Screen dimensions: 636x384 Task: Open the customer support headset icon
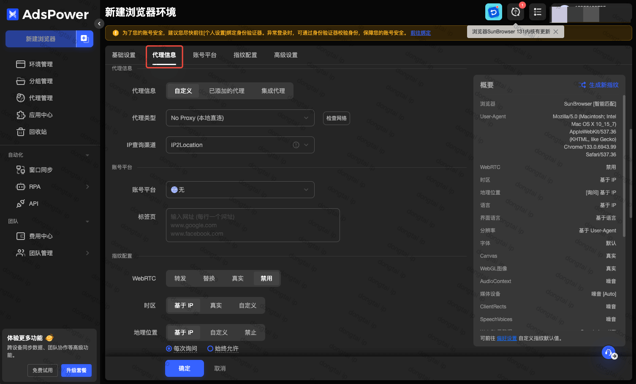coord(609,352)
